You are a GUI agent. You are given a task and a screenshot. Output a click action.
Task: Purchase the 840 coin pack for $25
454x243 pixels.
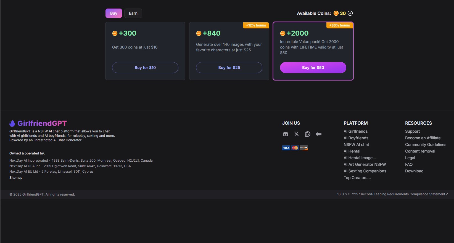click(x=229, y=68)
